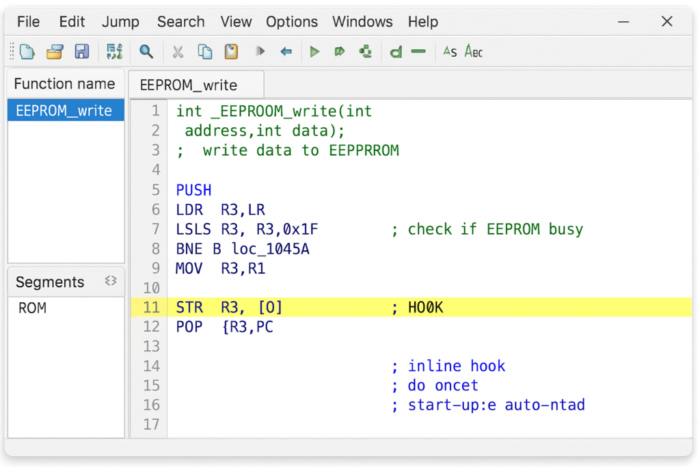Click the 'ABC' text toolbar icon
This screenshot has width=700, height=467.
[x=474, y=51]
